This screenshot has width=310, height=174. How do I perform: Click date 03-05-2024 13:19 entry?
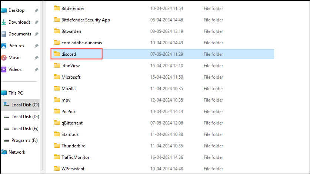pyautogui.click(x=166, y=31)
